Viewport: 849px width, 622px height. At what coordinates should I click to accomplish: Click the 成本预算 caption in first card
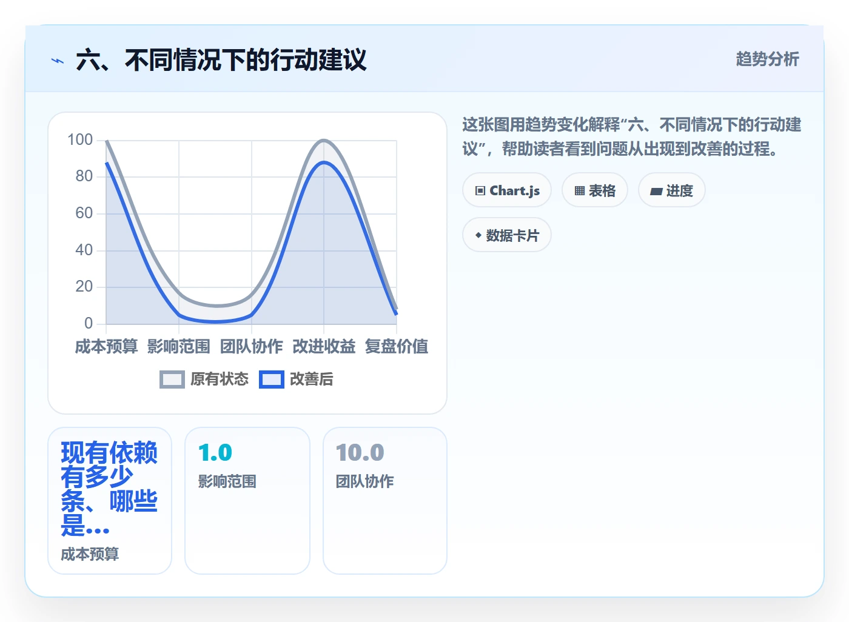point(90,554)
